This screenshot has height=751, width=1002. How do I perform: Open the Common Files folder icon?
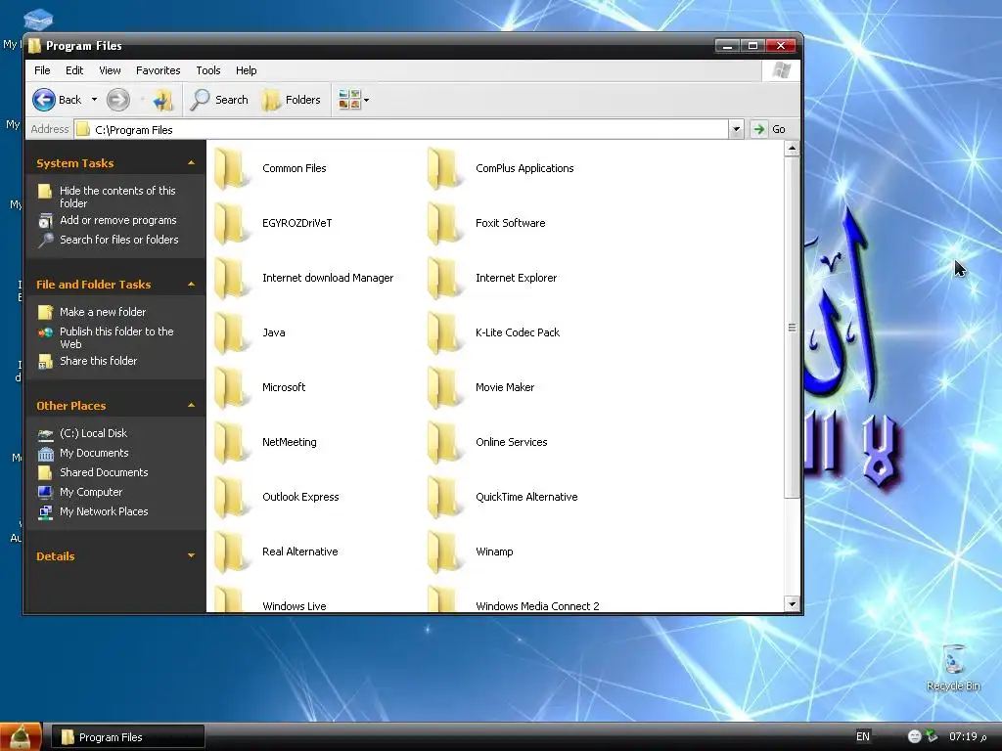pos(231,168)
